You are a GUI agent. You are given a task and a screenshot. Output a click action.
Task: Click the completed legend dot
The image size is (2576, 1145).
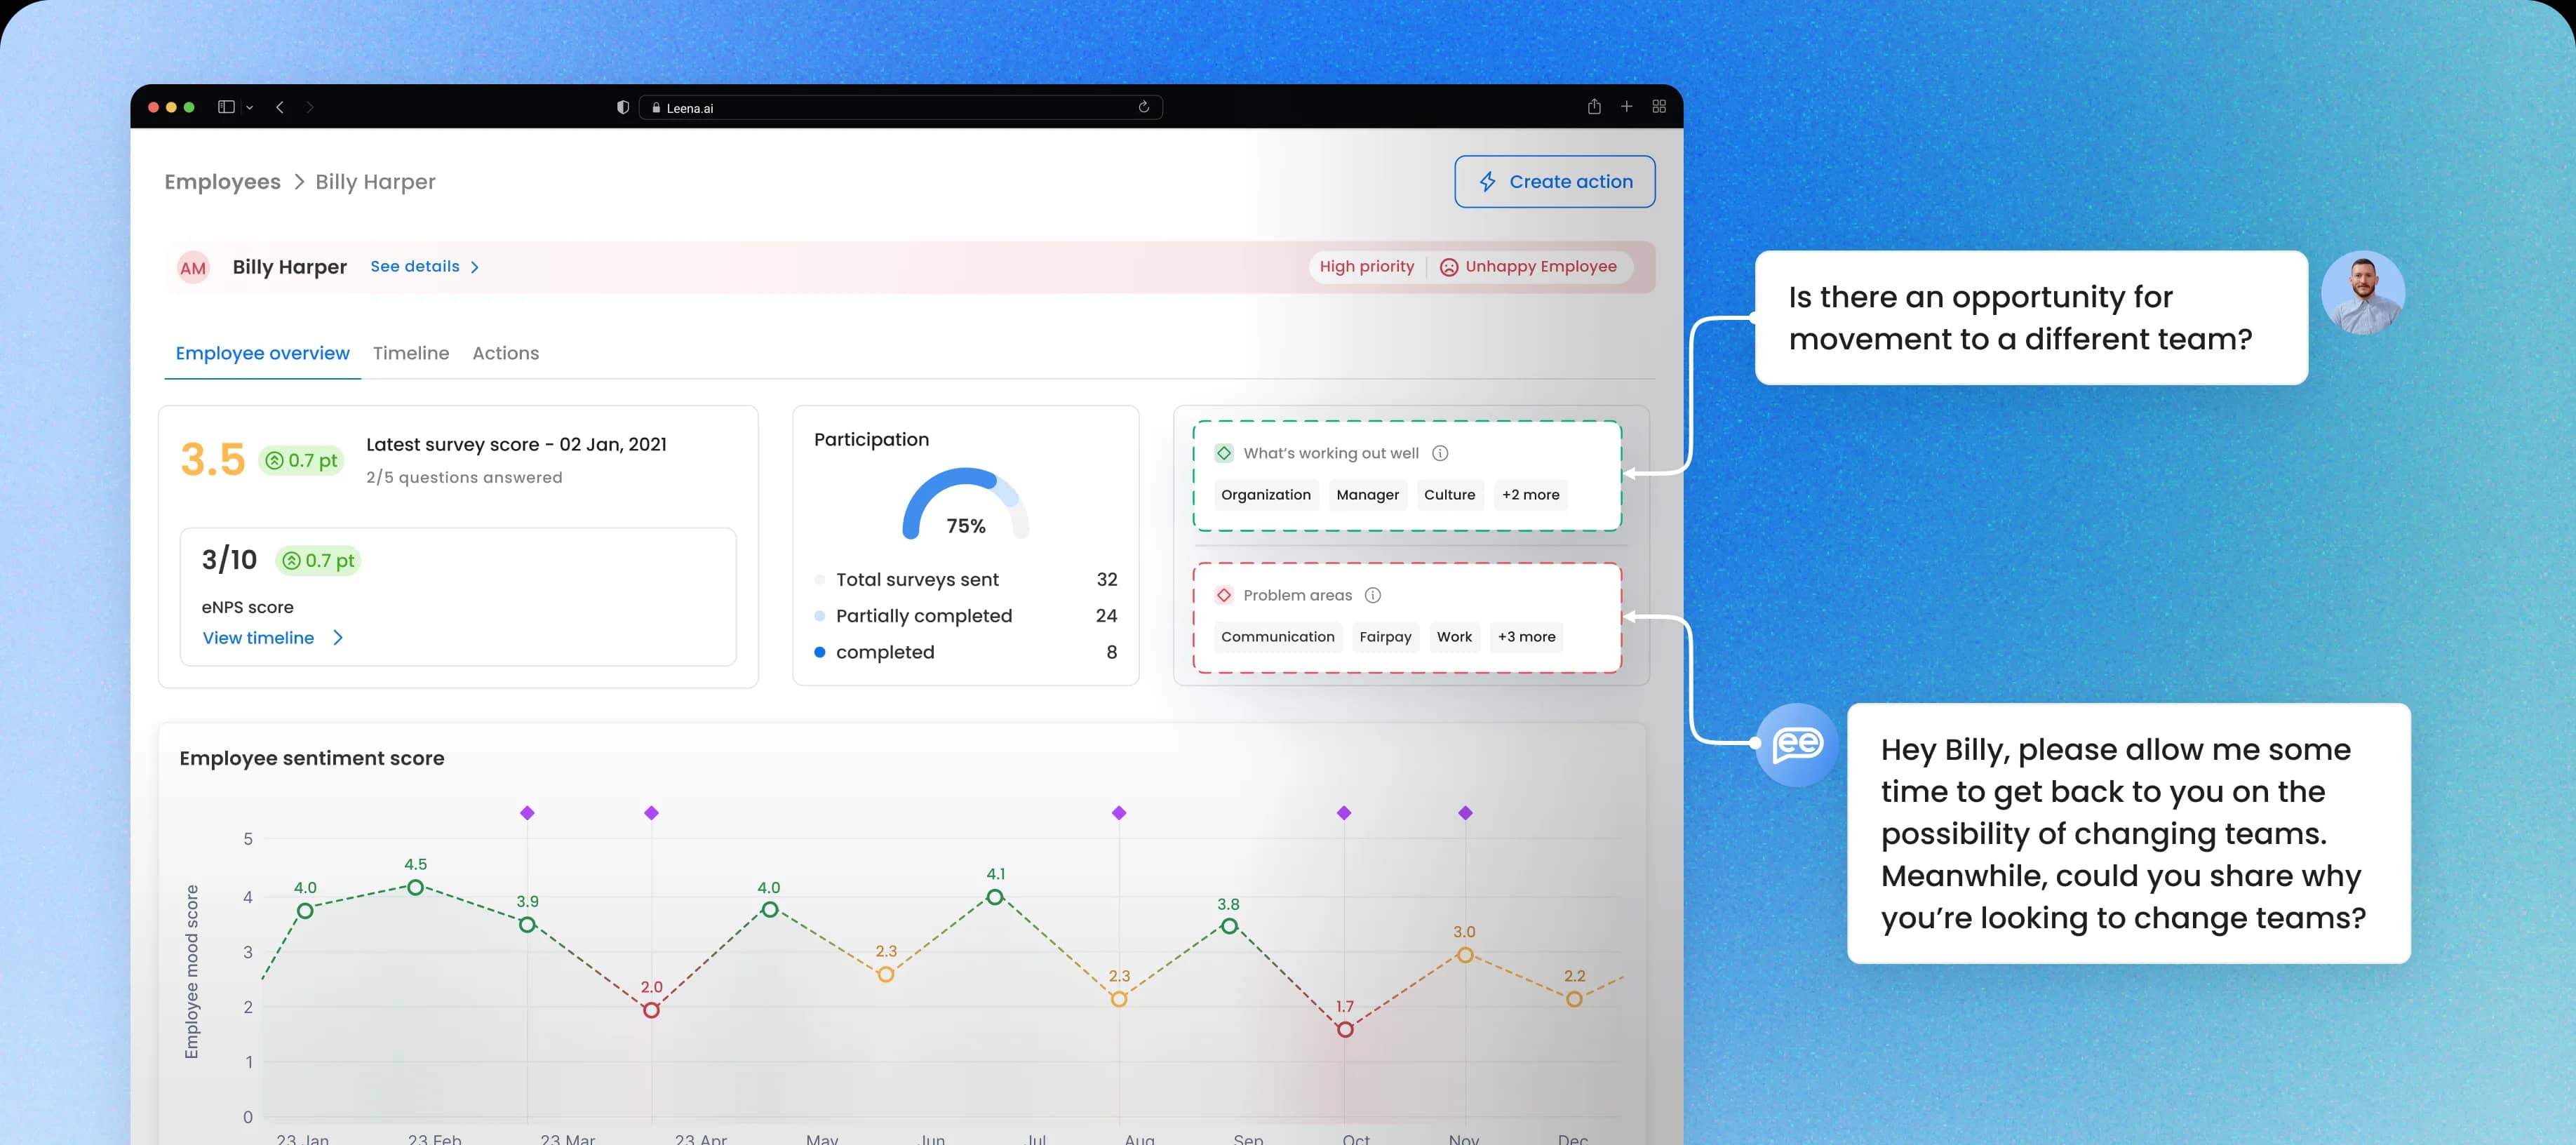820,652
